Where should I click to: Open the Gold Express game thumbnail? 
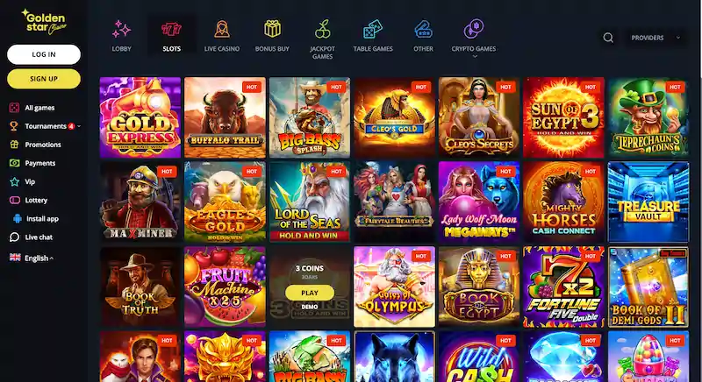140,117
